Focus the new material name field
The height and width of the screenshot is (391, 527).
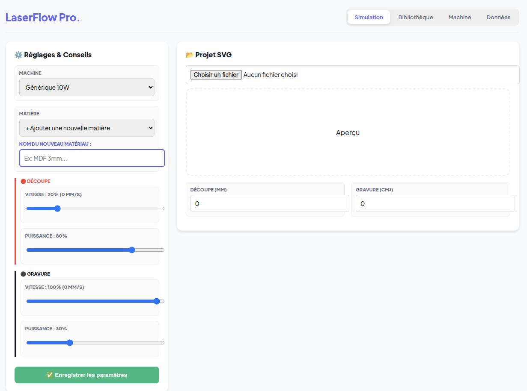click(x=92, y=158)
